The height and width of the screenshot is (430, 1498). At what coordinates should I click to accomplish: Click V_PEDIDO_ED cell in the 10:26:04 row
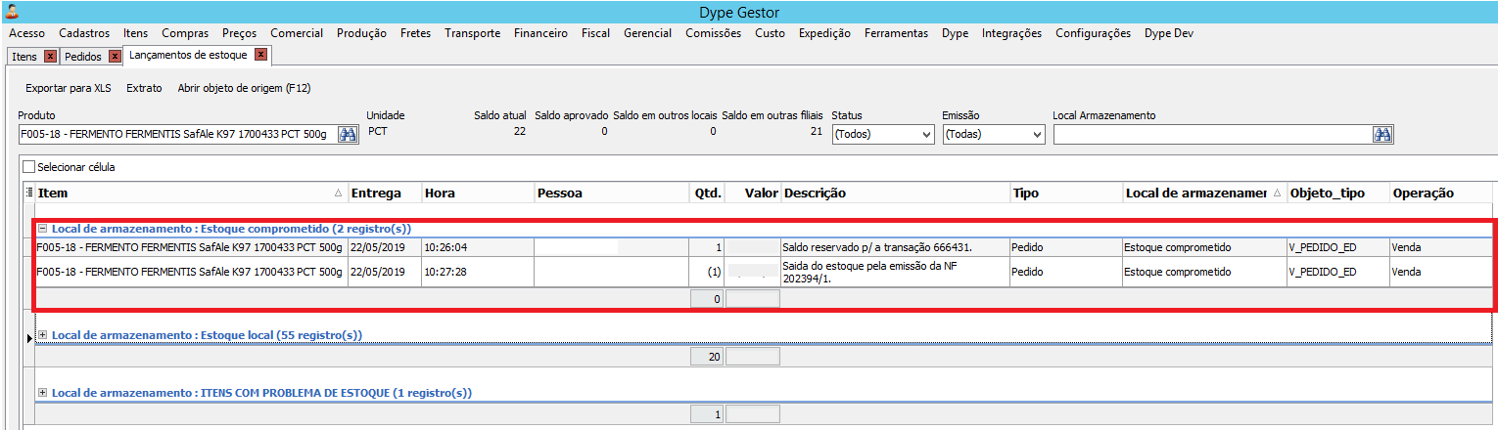[x=1337, y=247]
